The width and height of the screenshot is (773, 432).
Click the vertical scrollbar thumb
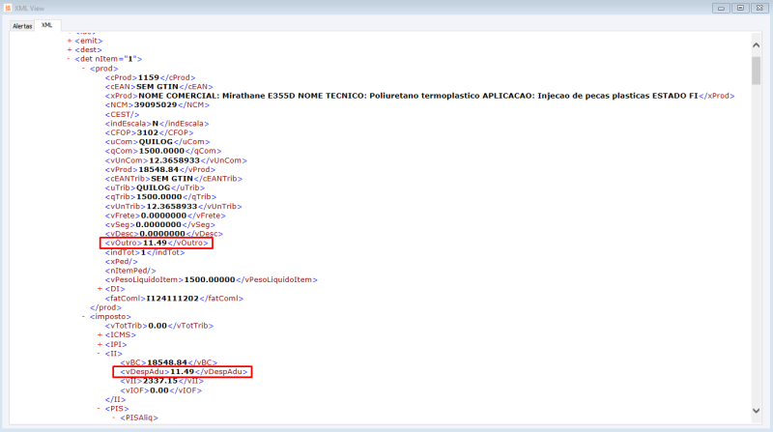756,71
